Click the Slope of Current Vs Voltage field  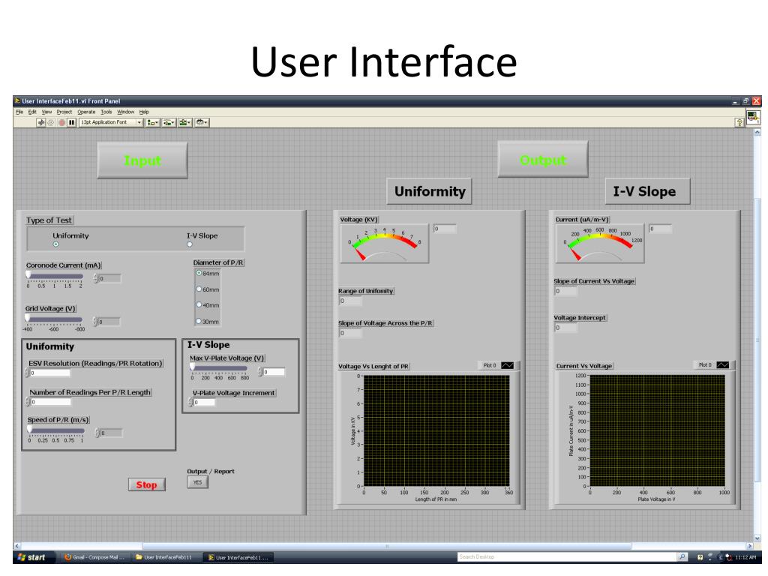(566, 292)
